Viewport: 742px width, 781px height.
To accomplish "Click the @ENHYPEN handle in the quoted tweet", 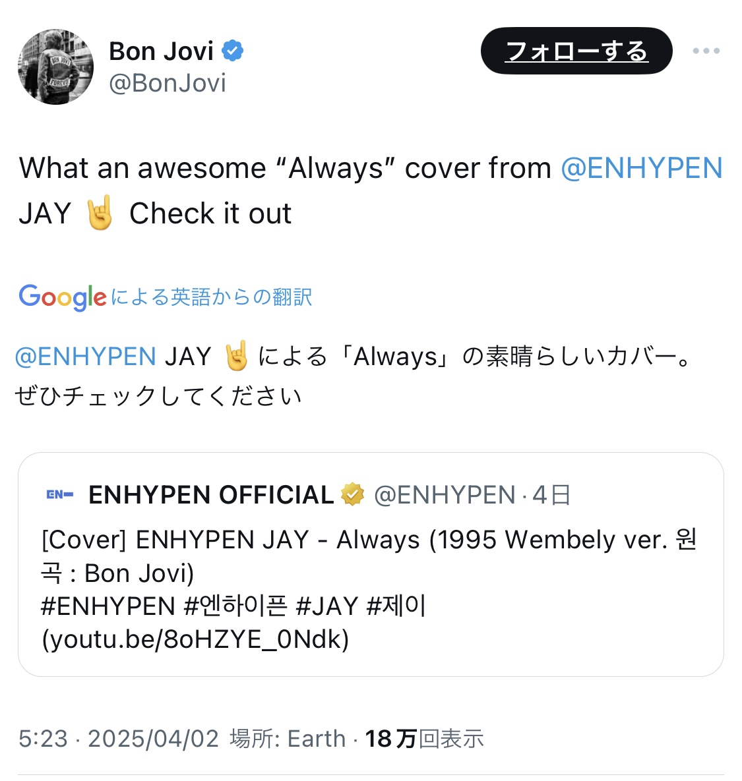I will (445, 494).
